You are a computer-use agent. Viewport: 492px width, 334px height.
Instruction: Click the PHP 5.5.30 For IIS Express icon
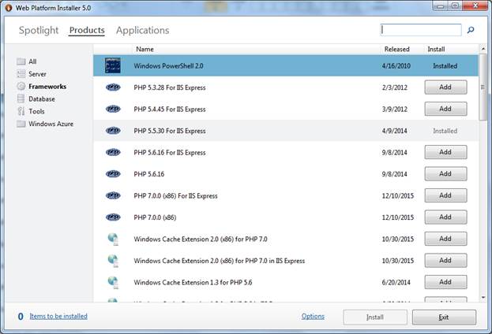click(113, 130)
